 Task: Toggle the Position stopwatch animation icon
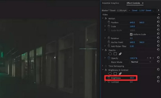pos(109,22)
